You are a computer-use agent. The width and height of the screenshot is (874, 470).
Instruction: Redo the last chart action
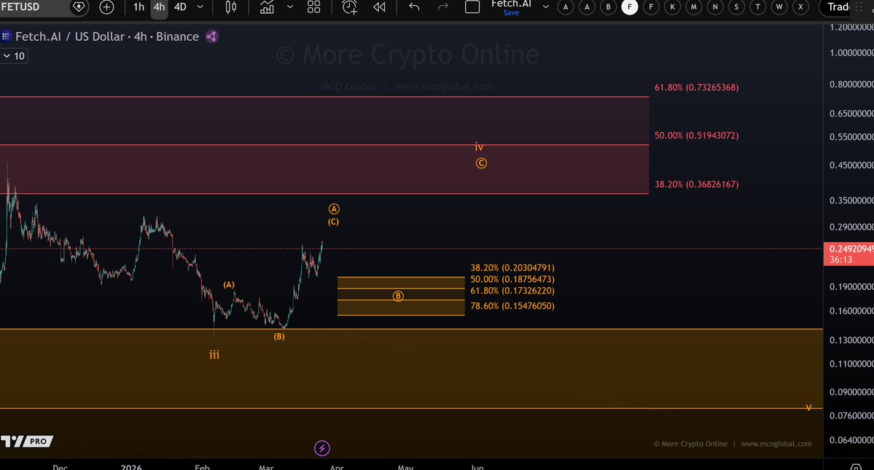tap(442, 7)
